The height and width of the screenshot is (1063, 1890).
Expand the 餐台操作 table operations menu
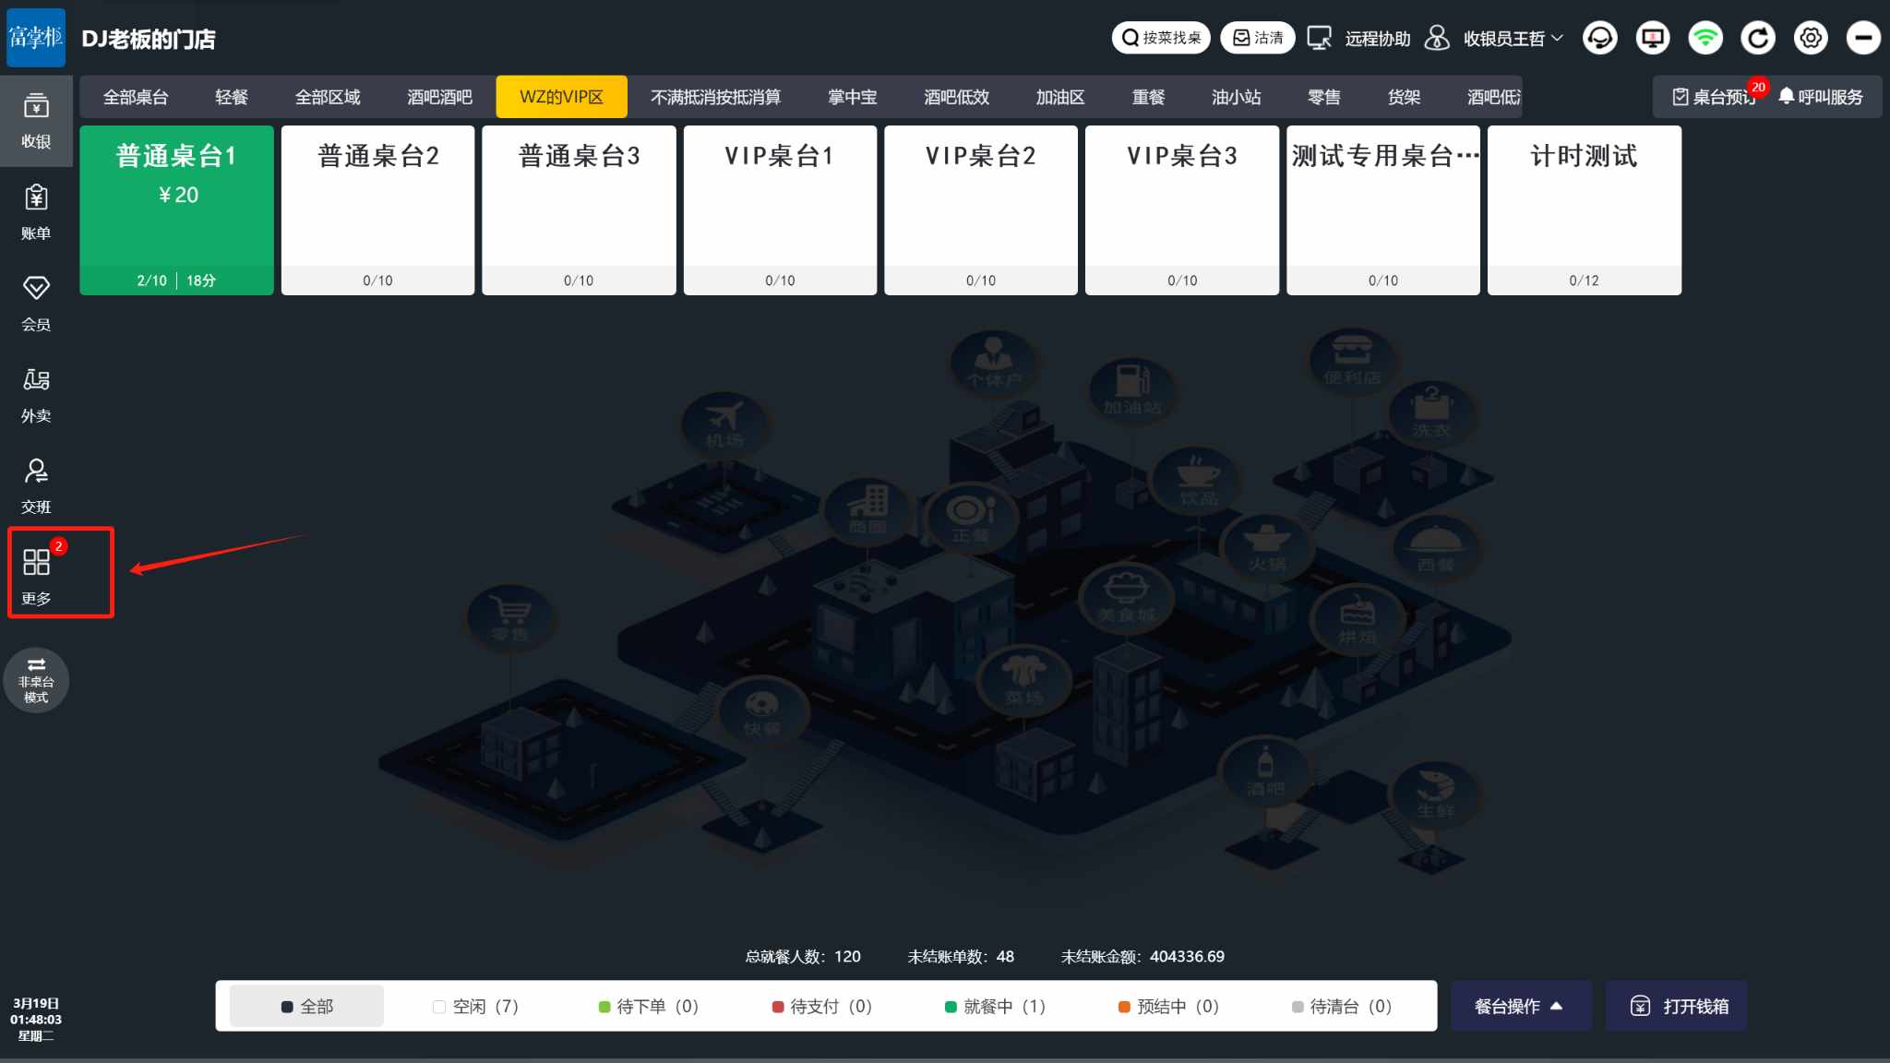(x=1520, y=1006)
